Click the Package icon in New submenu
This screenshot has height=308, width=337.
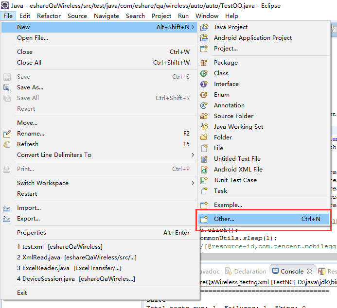tap(204, 63)
